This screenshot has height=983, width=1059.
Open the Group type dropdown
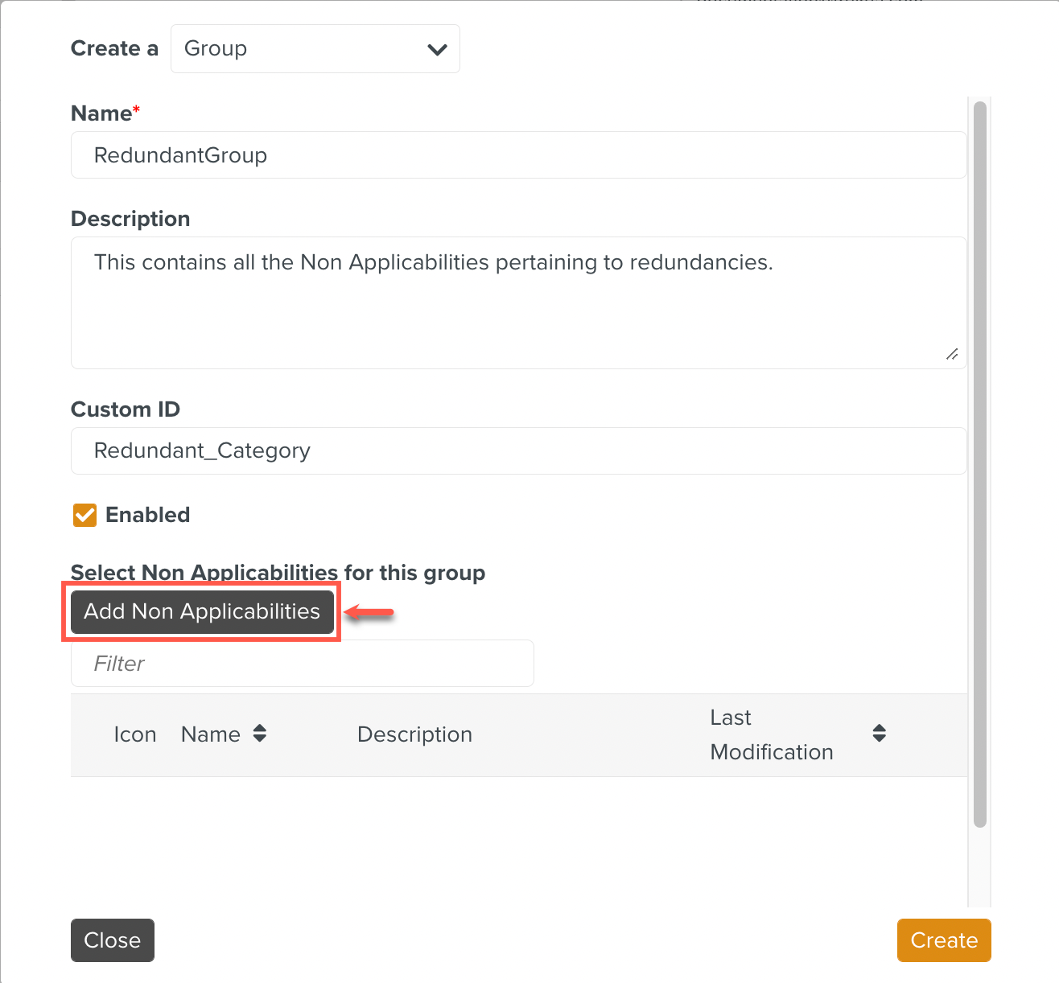point(314,49)
